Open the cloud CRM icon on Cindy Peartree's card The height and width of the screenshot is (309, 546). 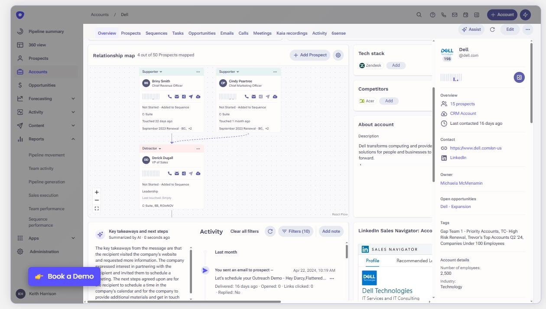click(275, 97)
